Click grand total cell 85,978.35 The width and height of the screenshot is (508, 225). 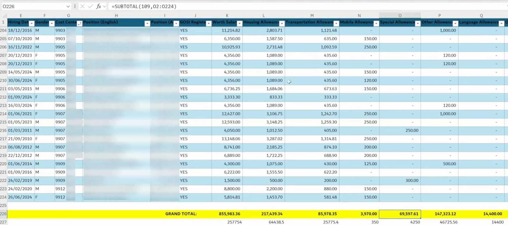tap(312, 214)
